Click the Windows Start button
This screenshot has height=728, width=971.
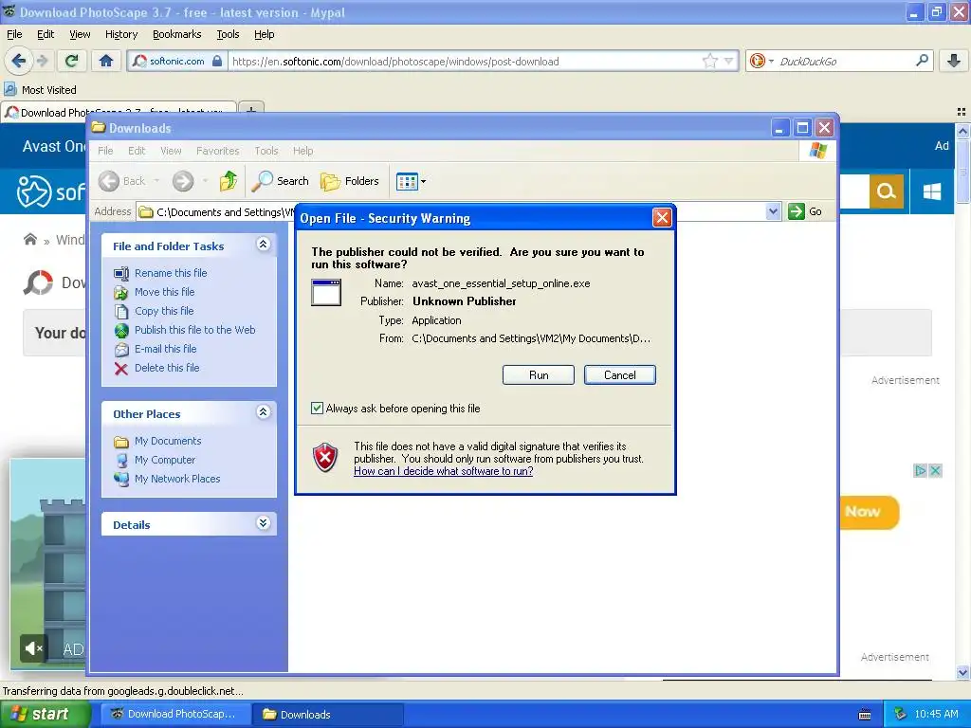point(45,715)
